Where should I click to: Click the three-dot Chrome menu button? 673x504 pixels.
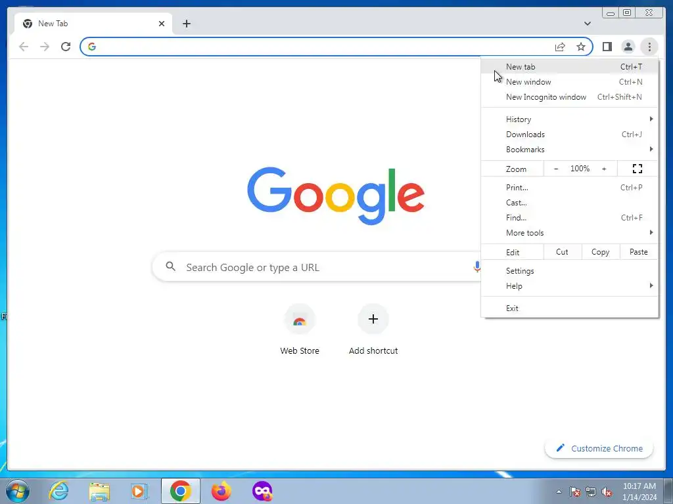pos(649,47)
